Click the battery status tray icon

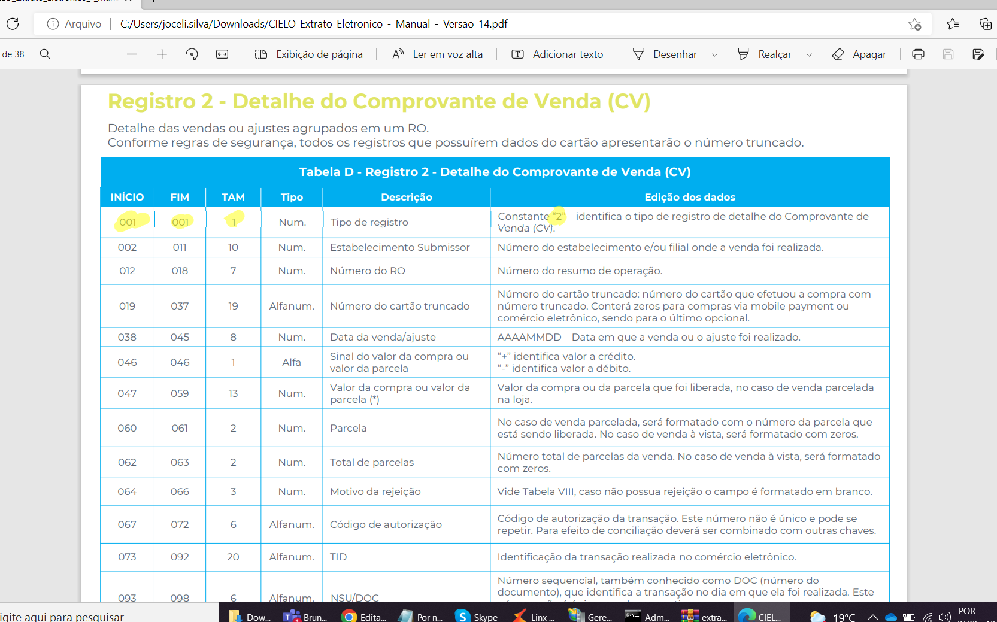(x=909, y=617)
